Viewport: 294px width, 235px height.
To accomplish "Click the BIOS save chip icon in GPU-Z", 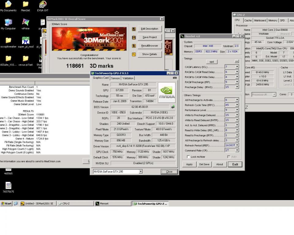I will 173,107.
